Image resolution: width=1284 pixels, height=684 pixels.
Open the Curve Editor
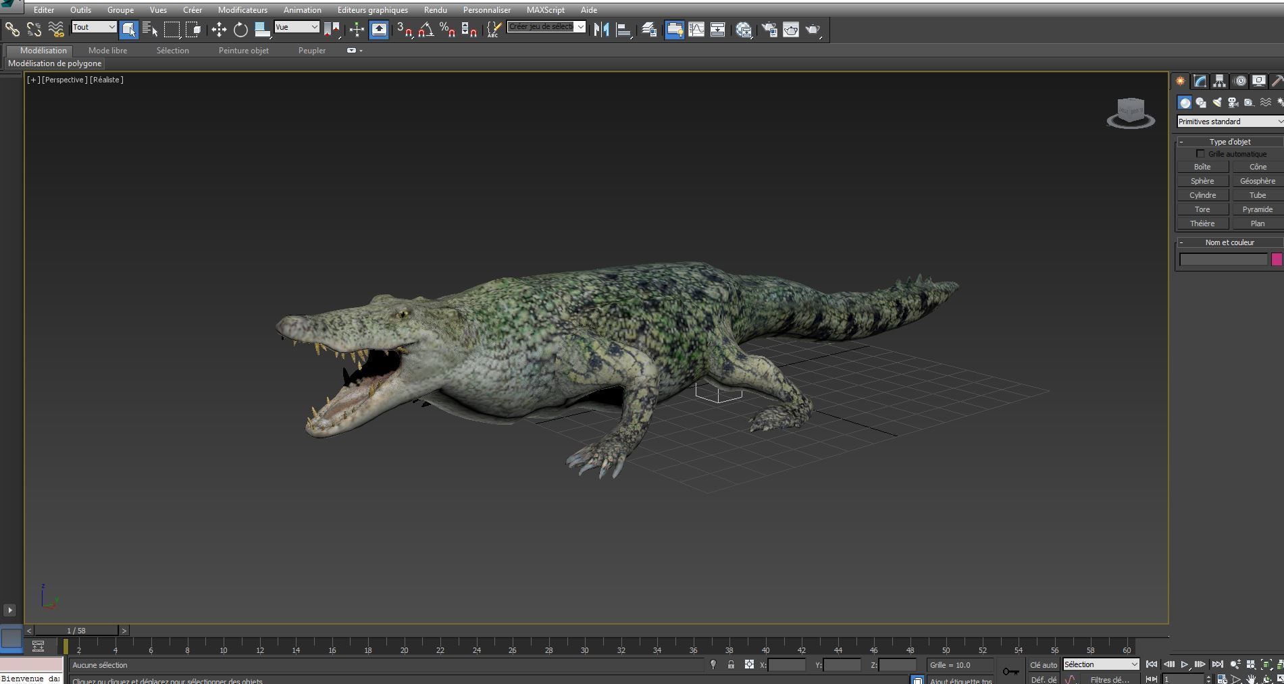click(x=696, y=29)
